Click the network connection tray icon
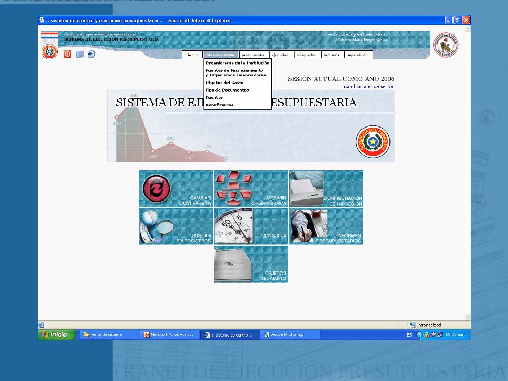The height and width of the screenshot is (381, 508). pos(440,334)
